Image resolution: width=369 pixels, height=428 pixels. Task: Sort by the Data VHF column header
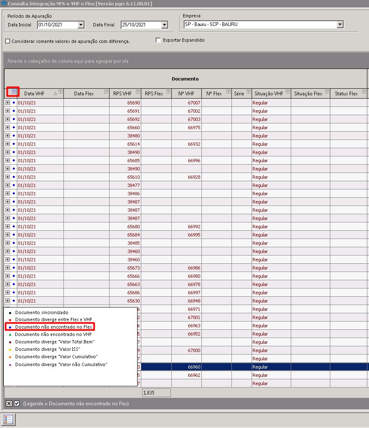coord(34,94)
